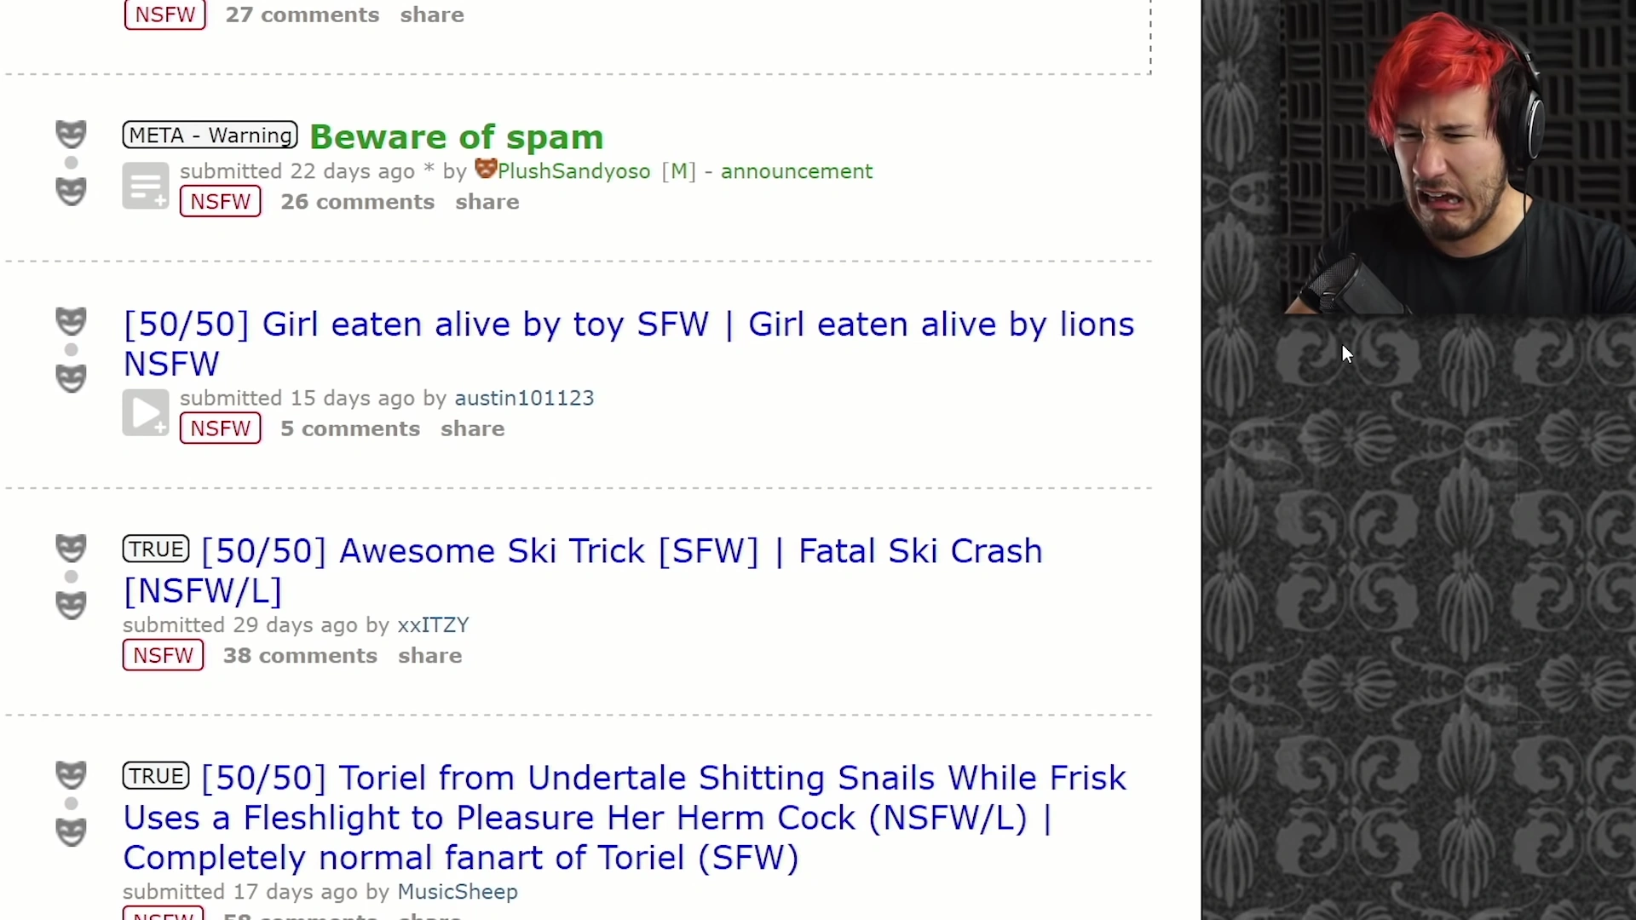Open the Beware of spam announcement

pyautogui.click(x=456, y=136)
